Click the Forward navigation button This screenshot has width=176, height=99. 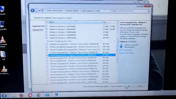pos(37,10)
